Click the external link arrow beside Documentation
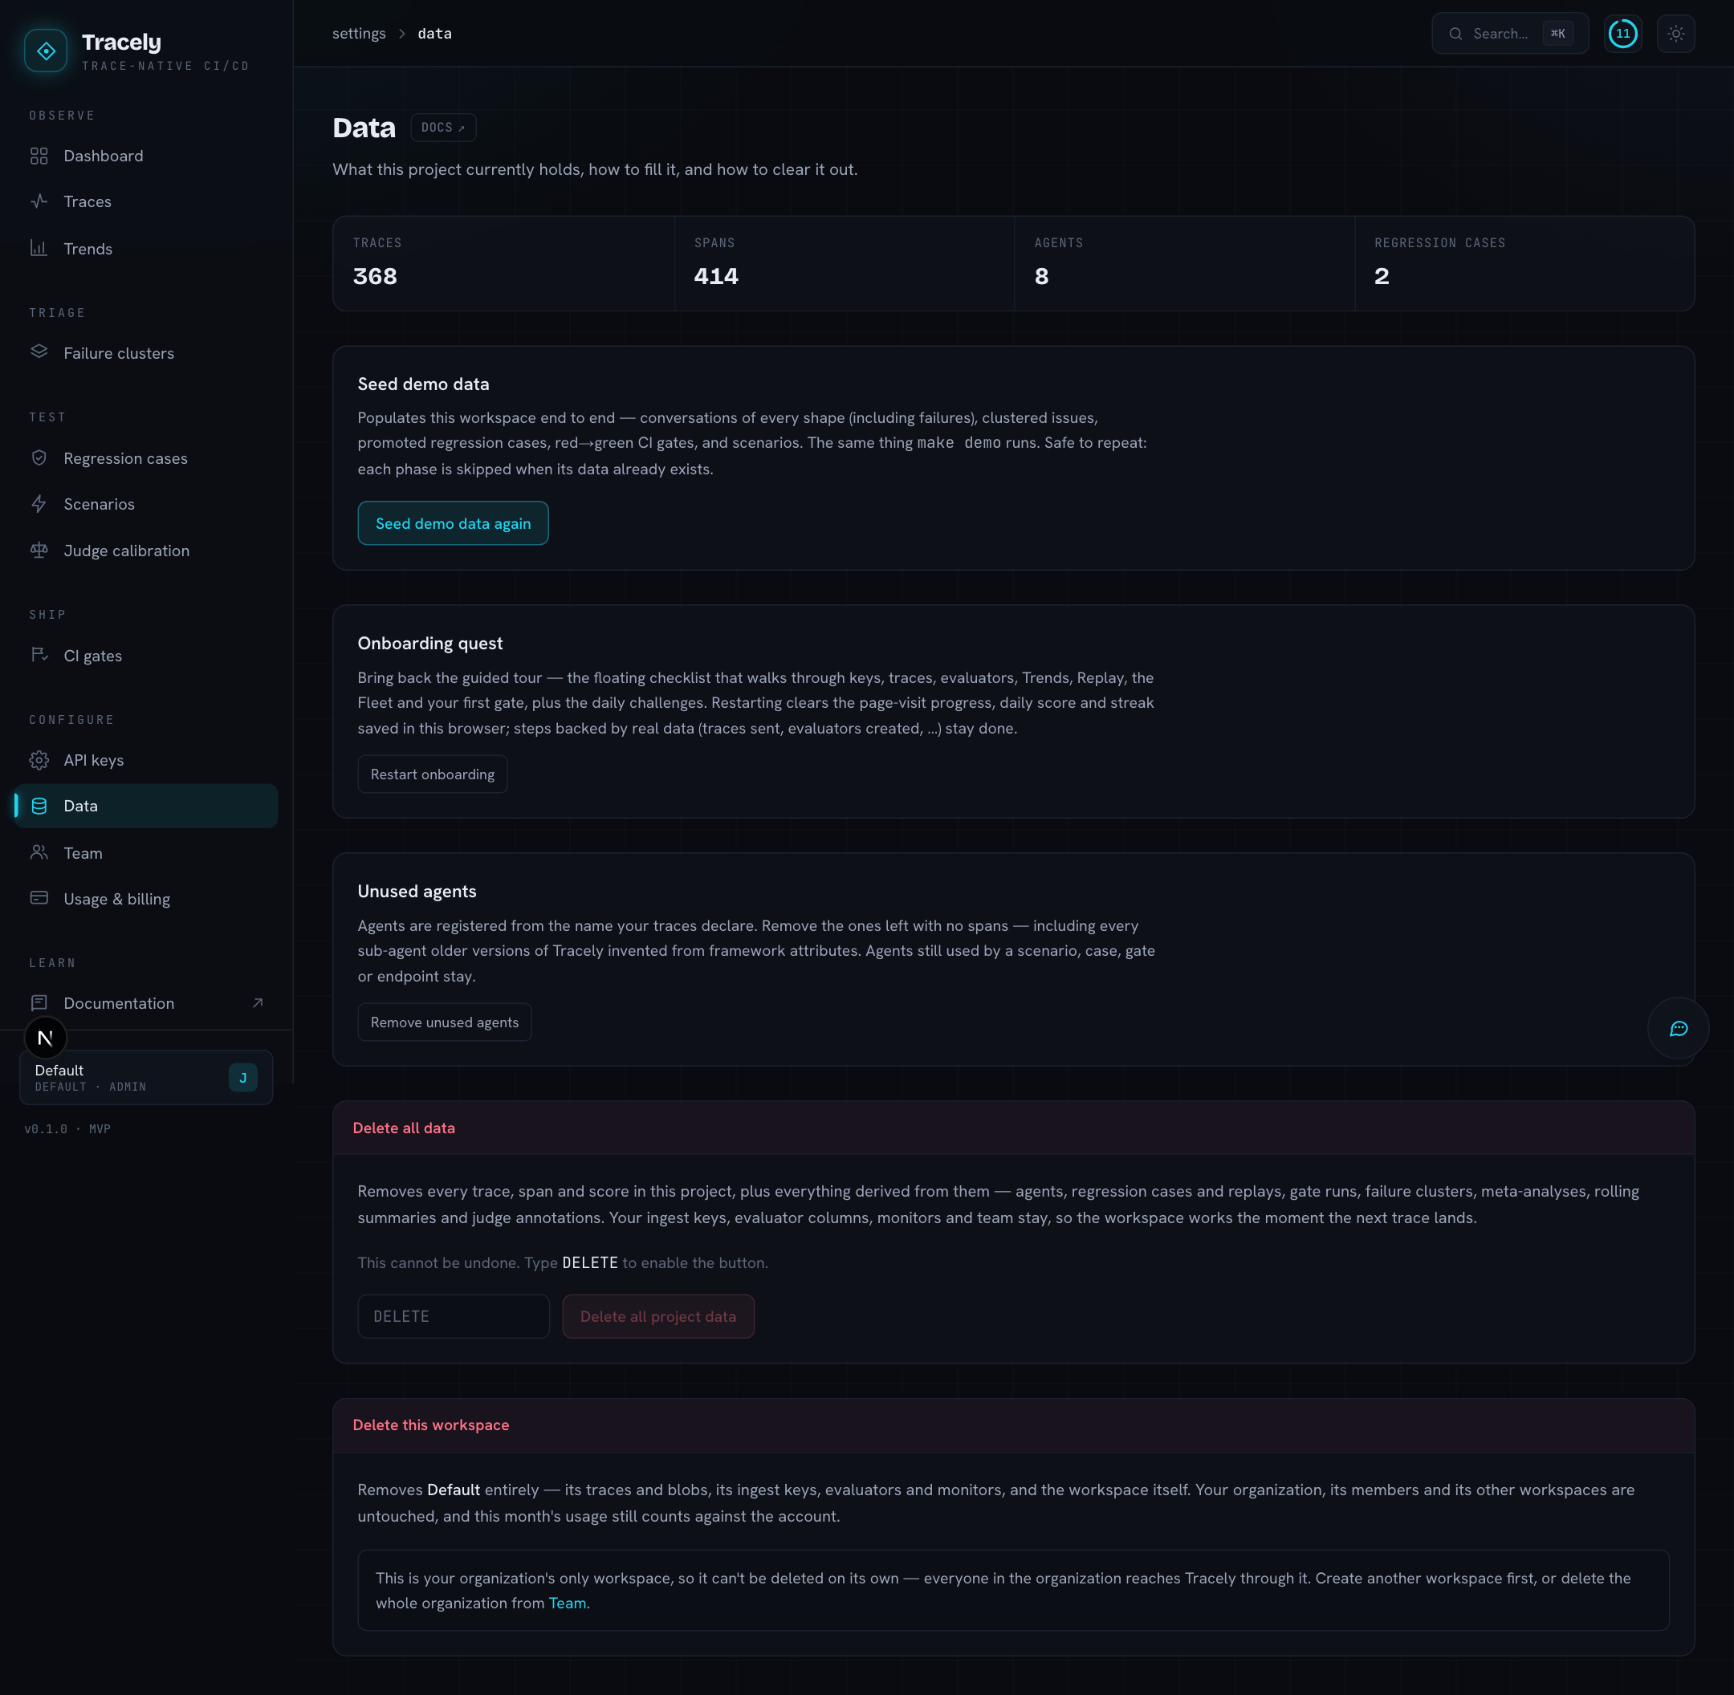This screenshot has width=1734, height=1695. coord(258,1003)
